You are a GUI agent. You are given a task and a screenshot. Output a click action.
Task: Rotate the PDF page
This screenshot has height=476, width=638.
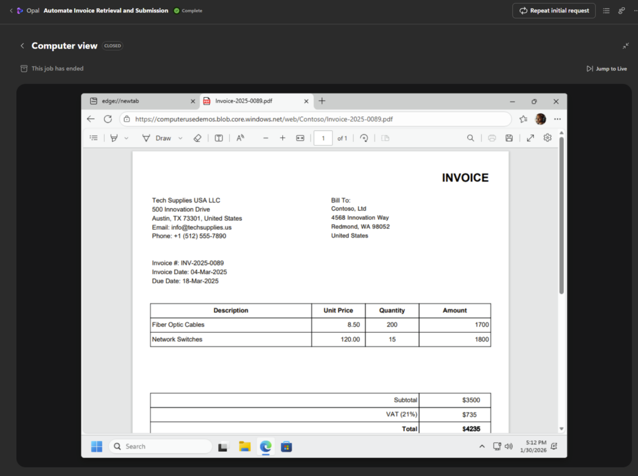point(364,138)
